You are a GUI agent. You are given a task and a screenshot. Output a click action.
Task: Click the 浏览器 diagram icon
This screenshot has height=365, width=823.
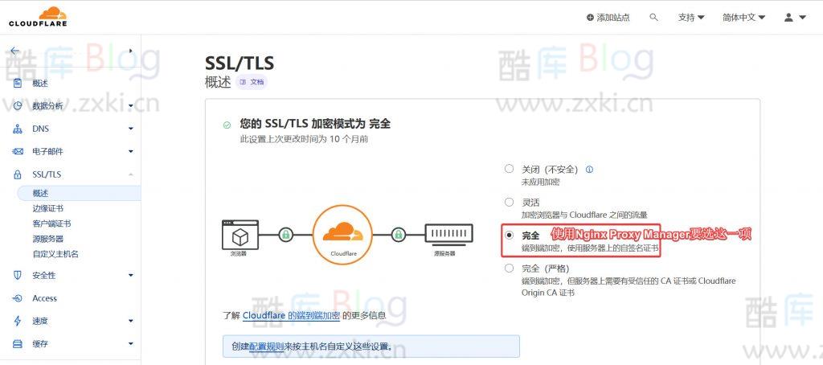coord(240,236)
